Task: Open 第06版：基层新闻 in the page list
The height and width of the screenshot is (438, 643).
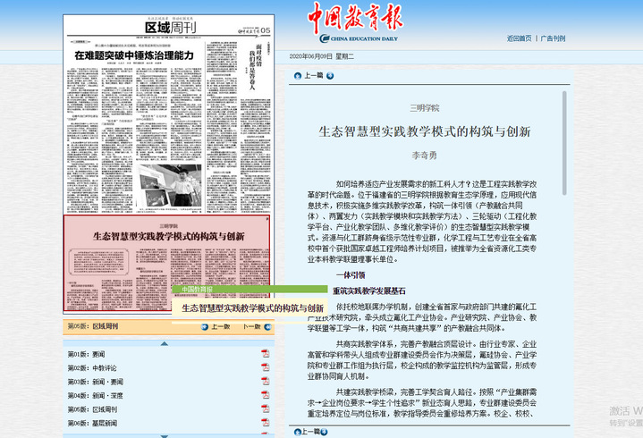Action: (x=92, y=423)
